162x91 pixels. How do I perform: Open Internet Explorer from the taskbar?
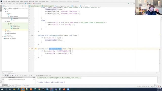(x=18, y=89)
